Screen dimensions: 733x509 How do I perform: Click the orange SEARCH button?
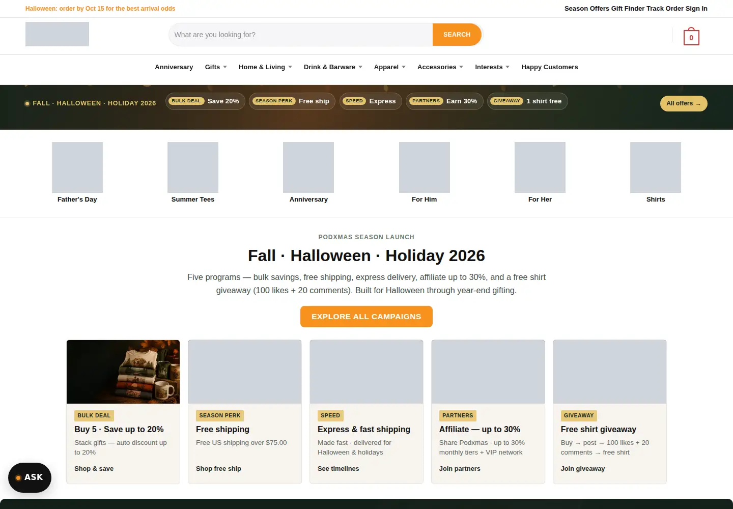pyautogui.click(x=457, y=35)
